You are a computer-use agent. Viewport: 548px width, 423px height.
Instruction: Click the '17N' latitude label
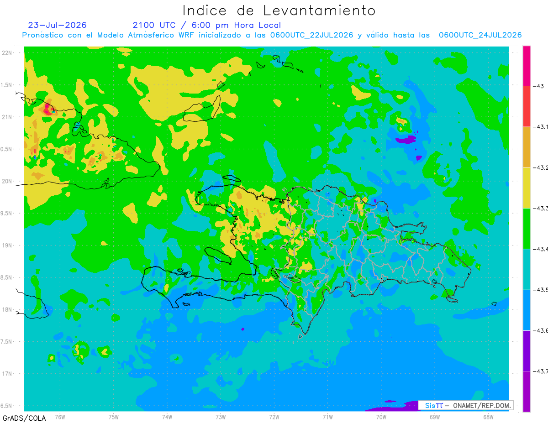(7, 374)
